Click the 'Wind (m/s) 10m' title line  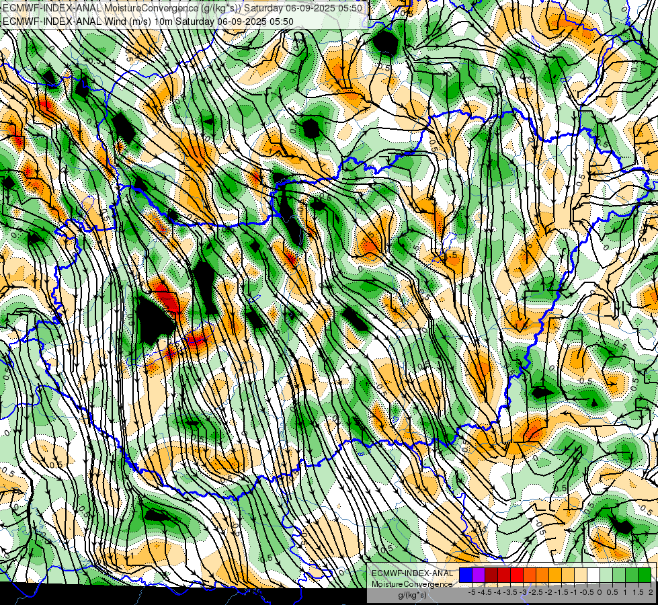coord(148,21)
